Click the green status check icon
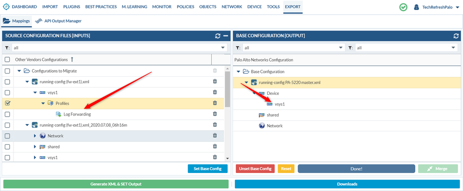The image size is (463, 191). point(403,7)
